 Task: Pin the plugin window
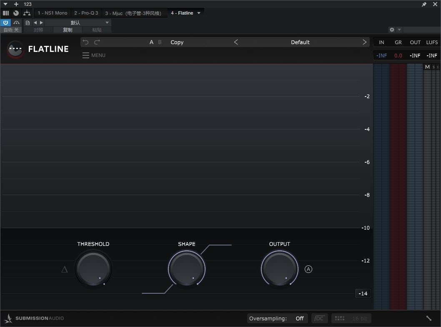pyautogui.click(x=424, y=4)
